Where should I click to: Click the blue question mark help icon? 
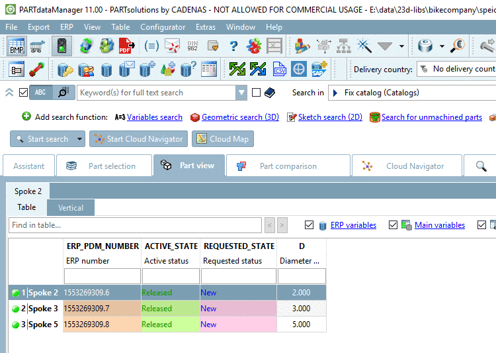233,46
